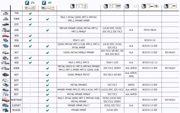The width and height of the screenshot is (180, 113).
Task: Click the 4V green checkmark in the BOXER row
Action: tap(48, 110)
